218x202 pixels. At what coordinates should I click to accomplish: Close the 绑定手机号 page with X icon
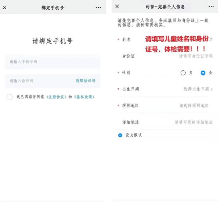[x=4, y=7]
